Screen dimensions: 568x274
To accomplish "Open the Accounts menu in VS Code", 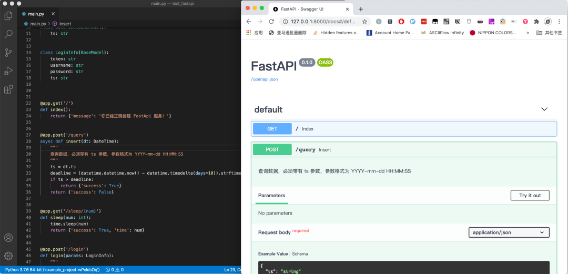I will click(x=8, y=238).
